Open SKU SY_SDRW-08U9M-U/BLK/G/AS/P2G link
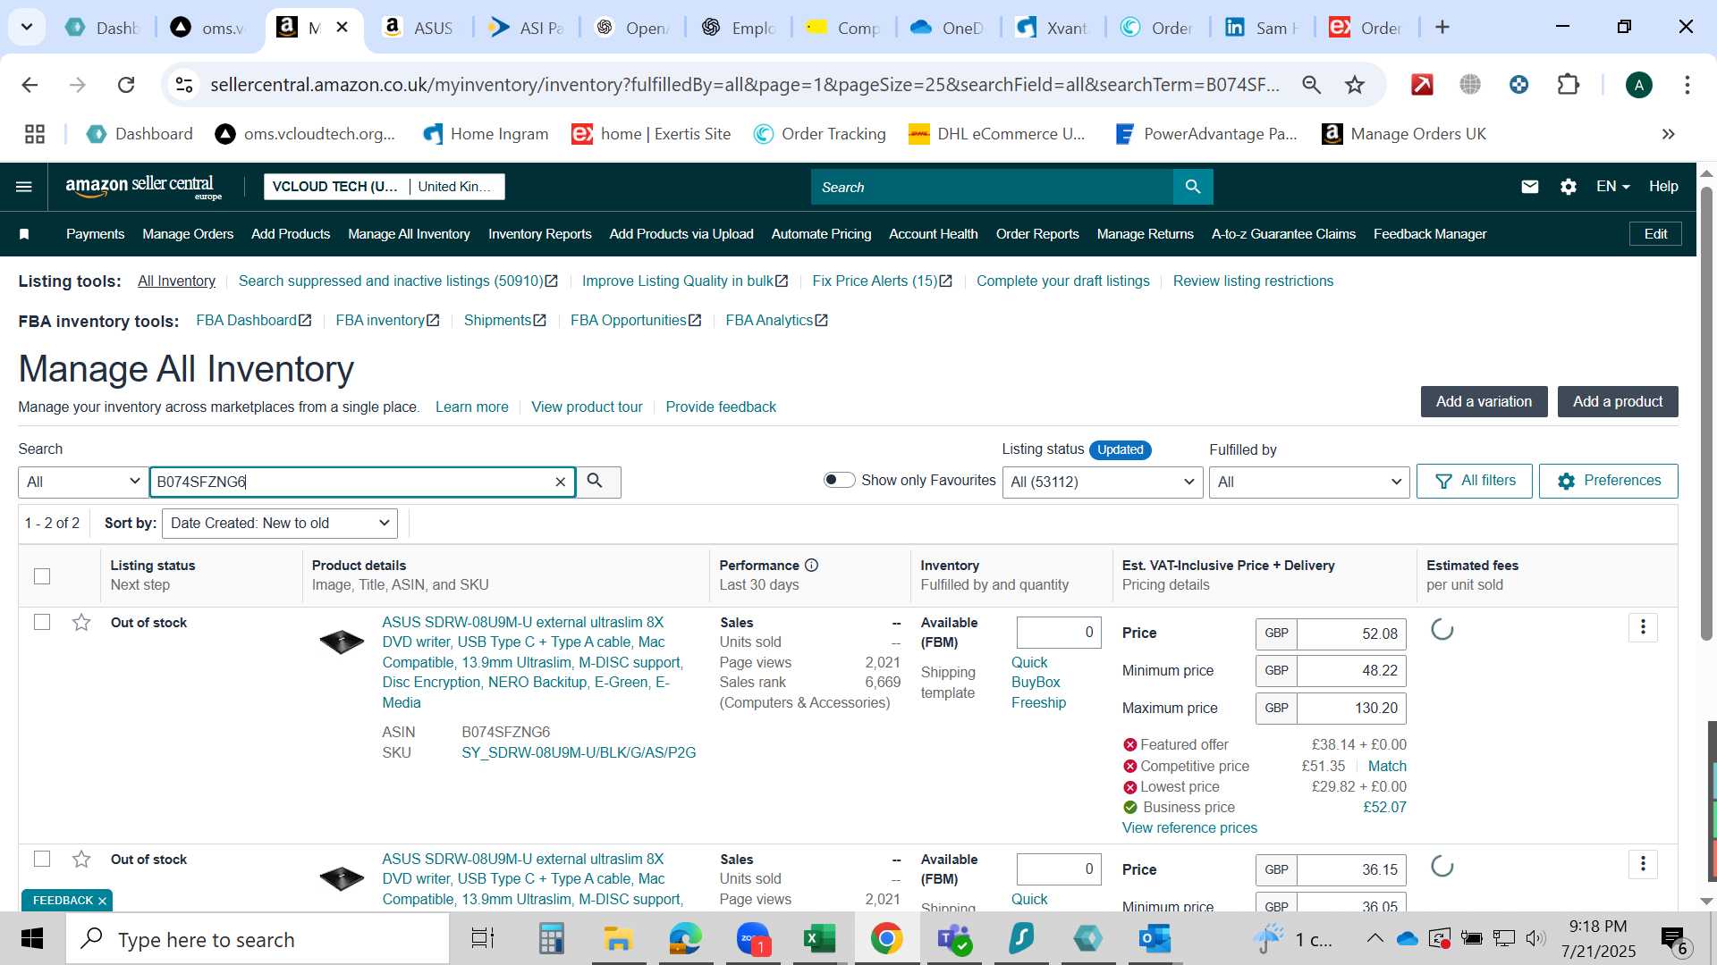 point(579,753)
